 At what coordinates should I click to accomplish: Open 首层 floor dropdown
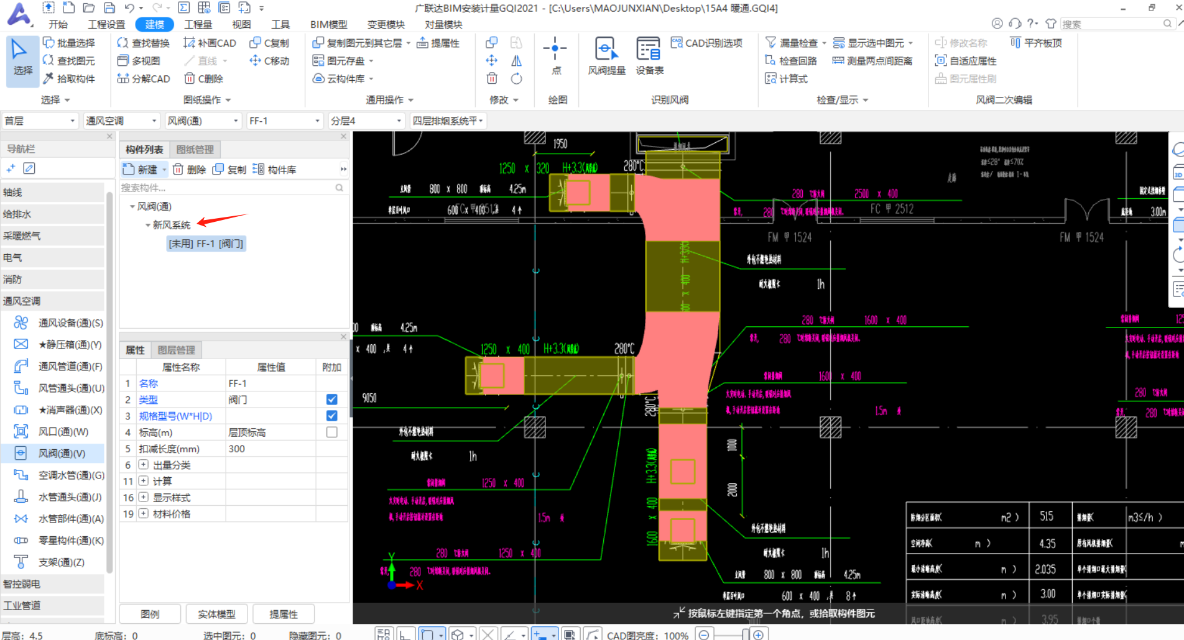coord(40,121)
